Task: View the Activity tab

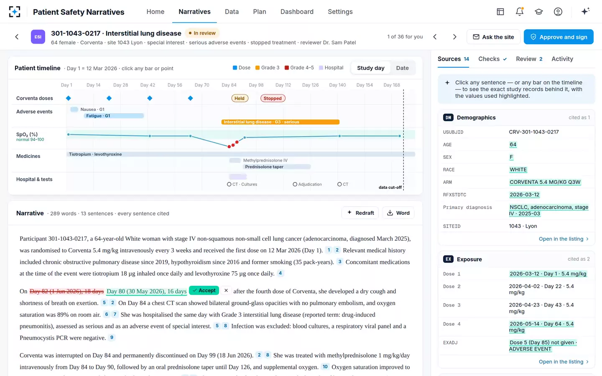Action: [562, 59]
